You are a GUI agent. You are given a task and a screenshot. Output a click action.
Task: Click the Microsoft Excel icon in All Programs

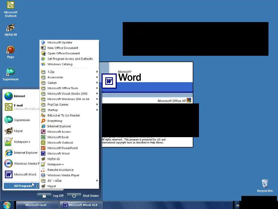tap(43, 137)
